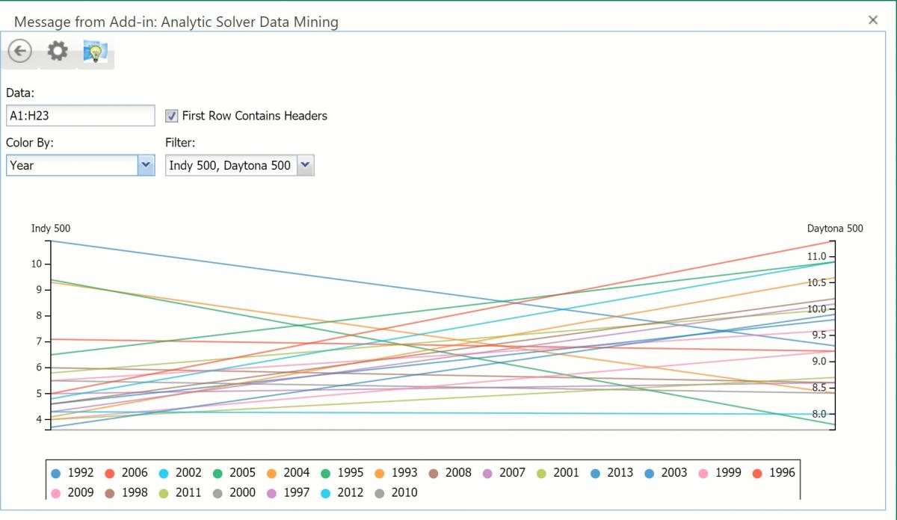Image resolution: width=897 pixels, height=520 pixels.
Task: Select the 2006 legend marker
Action: click(109, 473)
